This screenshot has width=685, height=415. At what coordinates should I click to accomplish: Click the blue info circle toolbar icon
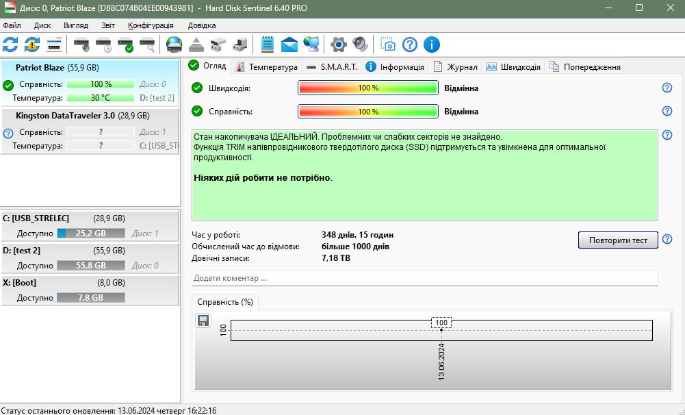pyautogui.click(x=432, y=45)
